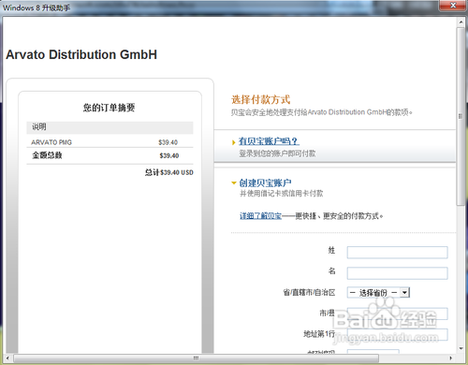Focus the 地址第1行 address input field
This screenshot has width=468, height=365.
(397, 334)
